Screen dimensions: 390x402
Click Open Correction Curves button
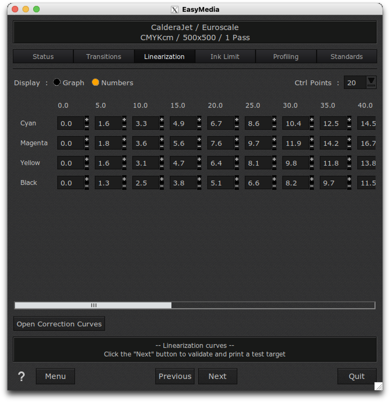tap(59, 324)
